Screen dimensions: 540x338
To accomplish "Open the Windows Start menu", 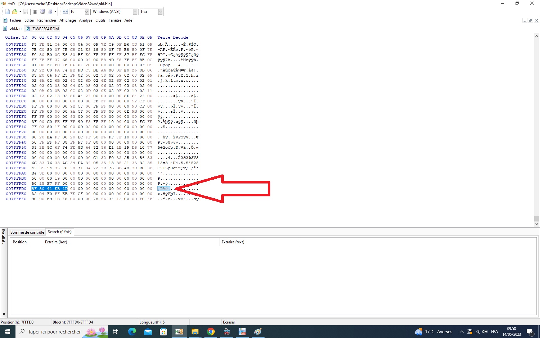I will click(x=8, y=332).
